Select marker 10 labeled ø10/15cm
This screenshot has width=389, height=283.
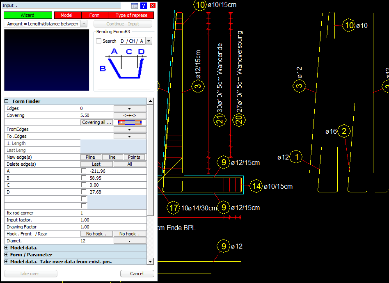pos(200,5)
